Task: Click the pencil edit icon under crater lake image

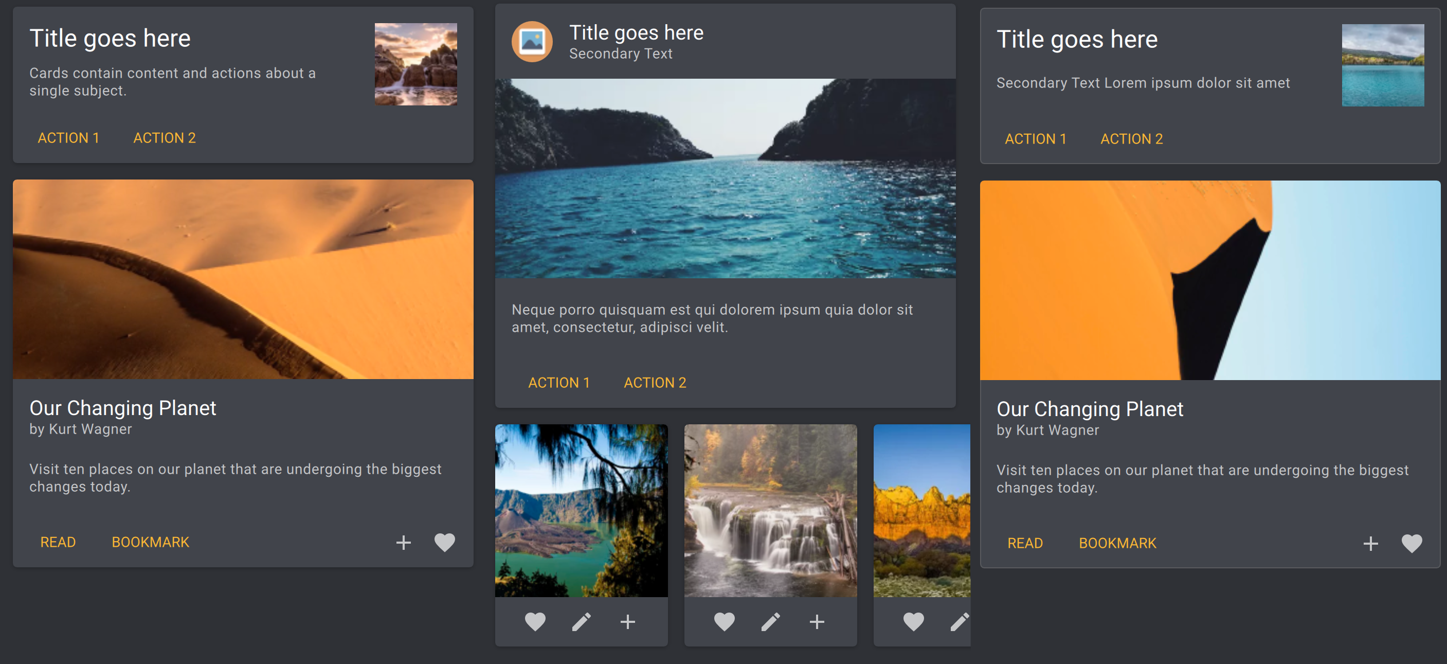Action: (x=582, y=621)
